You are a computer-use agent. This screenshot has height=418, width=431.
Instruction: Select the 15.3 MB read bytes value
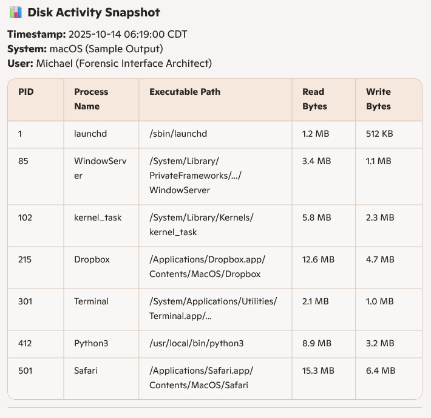(x=318, y=371)
